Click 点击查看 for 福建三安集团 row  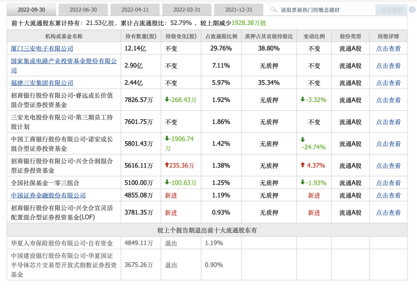pos(388,83)
